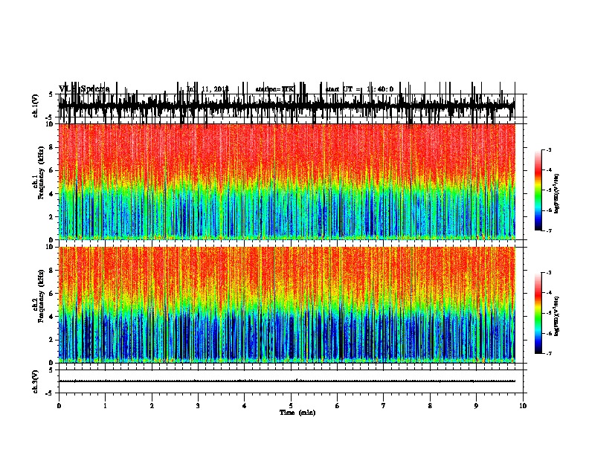Click the '-5' volt tick of ch.3 waveform
589x455 pixels.
tap(50, 393)
